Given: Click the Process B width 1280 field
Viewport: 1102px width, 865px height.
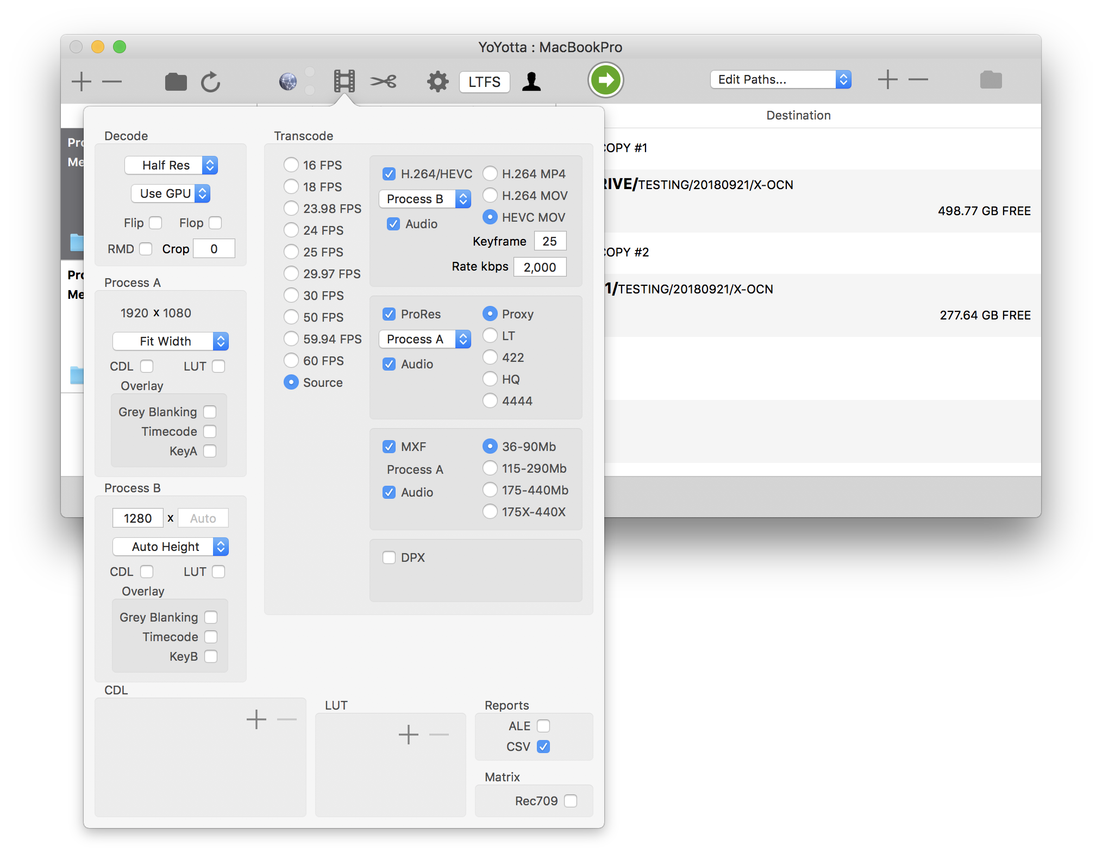Looking at the screenshot, I should [137, 518].
